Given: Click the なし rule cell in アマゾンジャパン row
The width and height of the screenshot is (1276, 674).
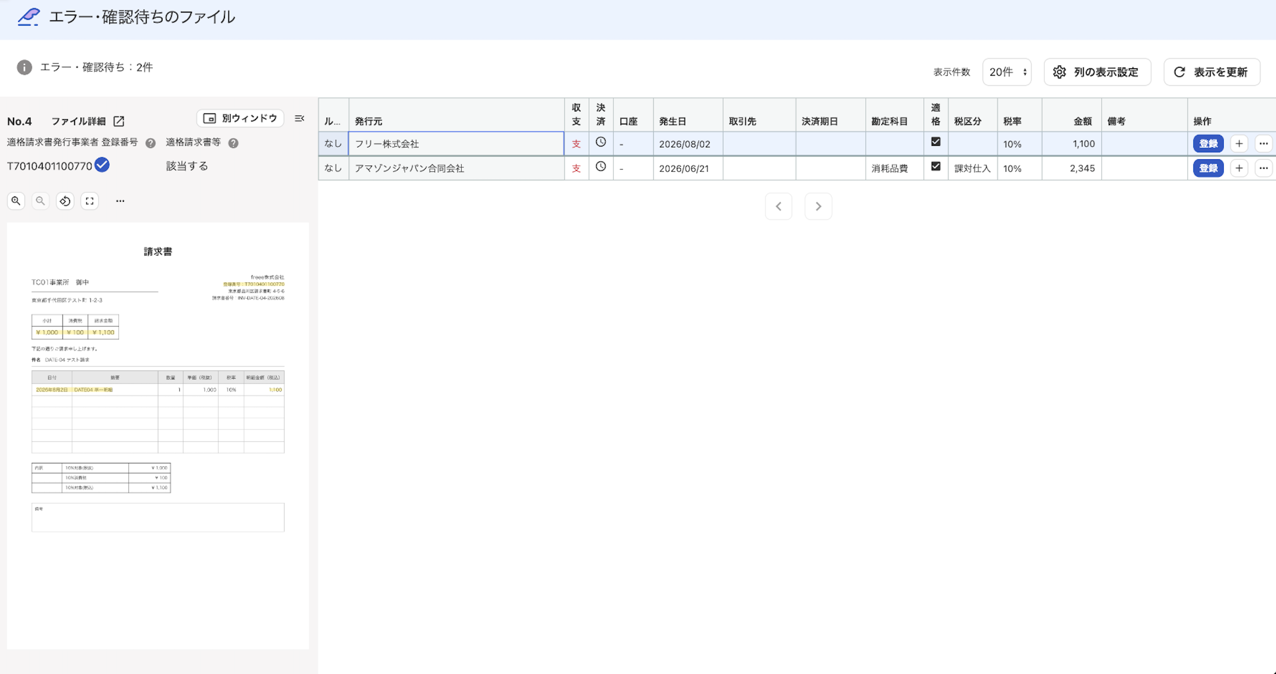Looking at the screenshot, I should click(x=333, y=168).
